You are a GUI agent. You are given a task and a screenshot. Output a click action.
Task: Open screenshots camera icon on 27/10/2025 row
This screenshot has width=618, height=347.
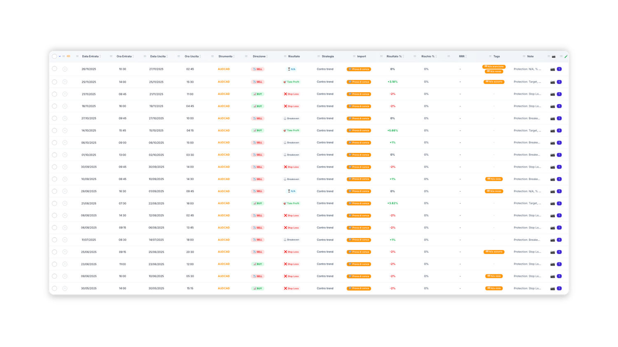[552, 118]
